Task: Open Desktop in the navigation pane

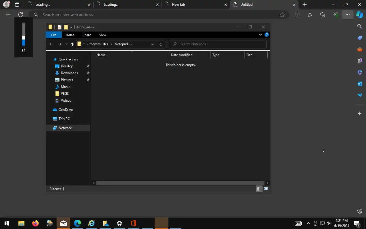Action: [67, 66]
